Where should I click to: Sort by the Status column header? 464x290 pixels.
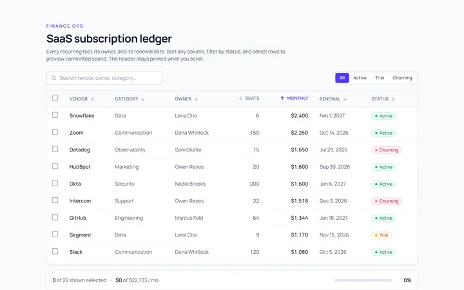pos(383,99)
